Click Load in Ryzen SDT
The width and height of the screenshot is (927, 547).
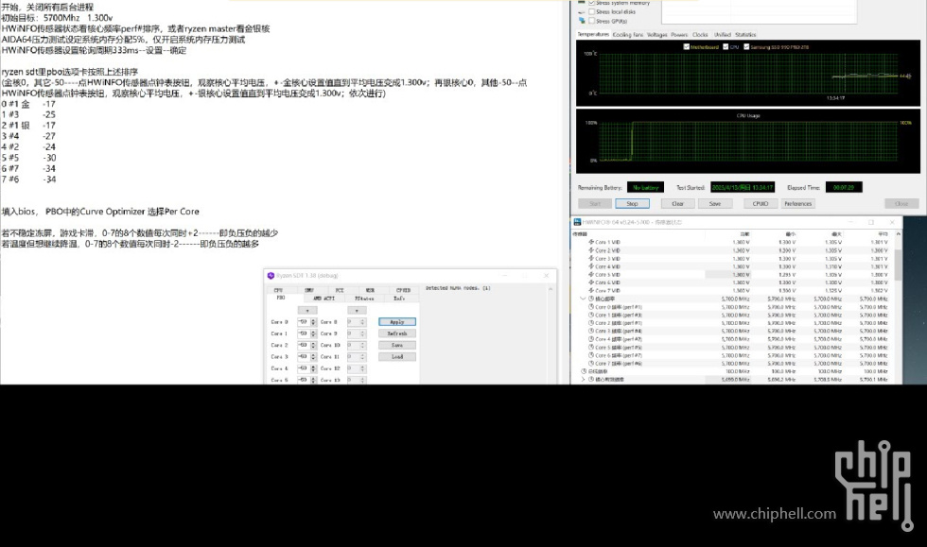pyautogui.click(x=397, y=357)
